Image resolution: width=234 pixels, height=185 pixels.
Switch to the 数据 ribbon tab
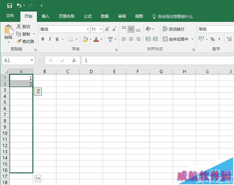tap(105, 16)
